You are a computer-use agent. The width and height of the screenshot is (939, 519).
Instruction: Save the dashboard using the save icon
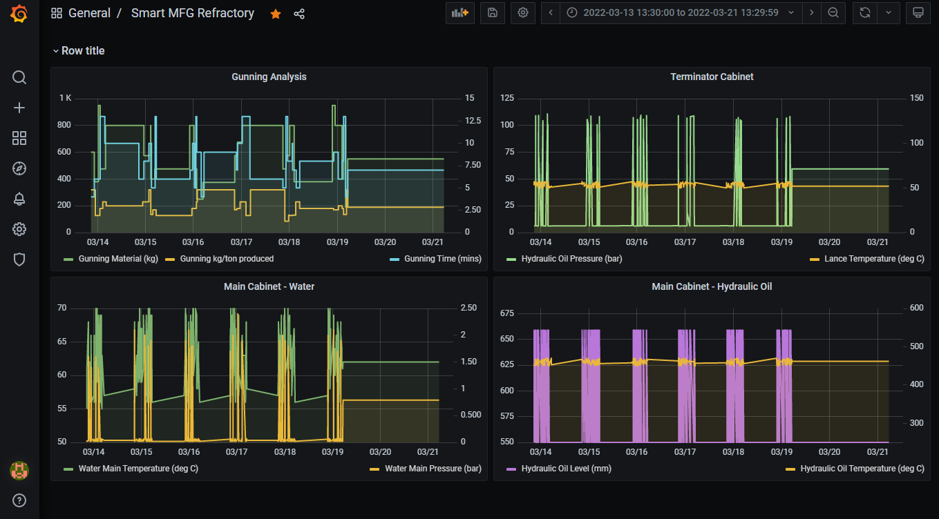point(492,12)
